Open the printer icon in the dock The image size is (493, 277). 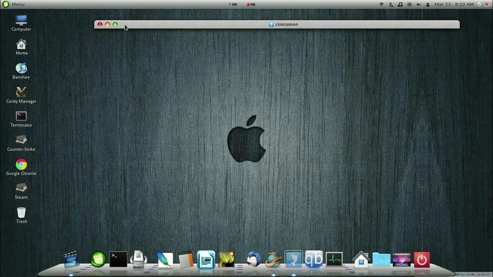(138, 259)
